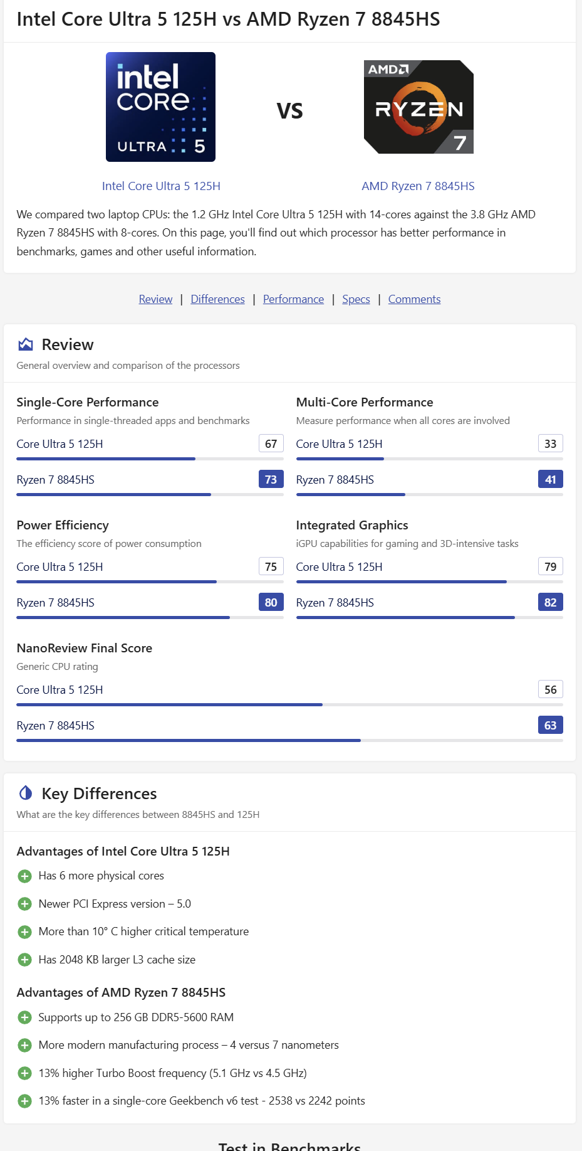Jump to the Comments section link
This screenshot has height=1151, width=582.
[x=414, y=299]
